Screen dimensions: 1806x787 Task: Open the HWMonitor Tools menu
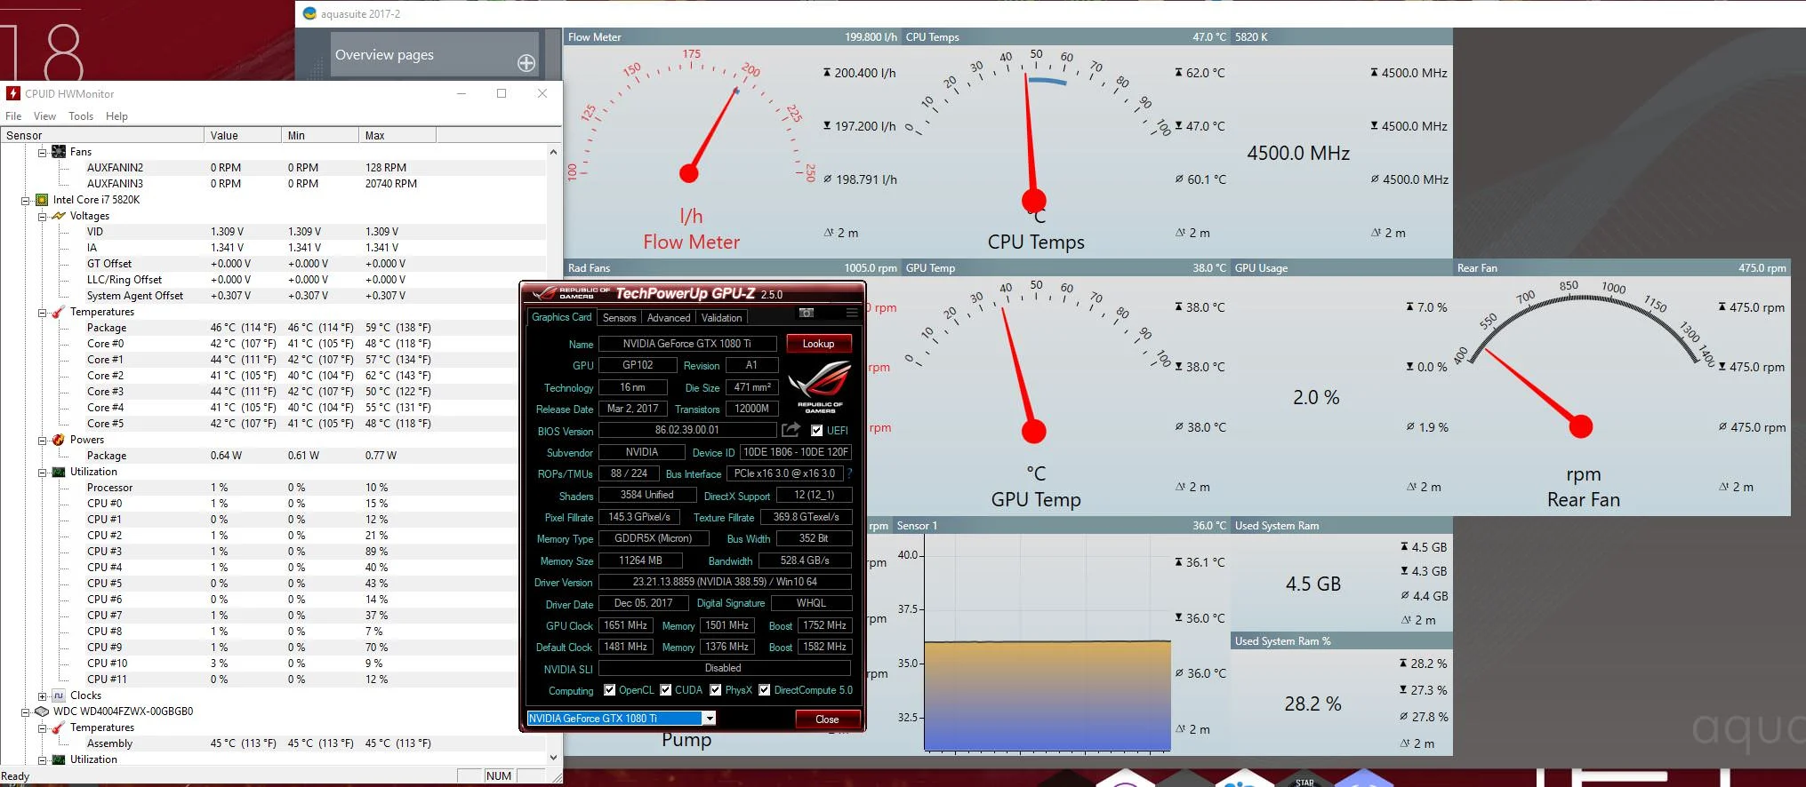point(81,116)
